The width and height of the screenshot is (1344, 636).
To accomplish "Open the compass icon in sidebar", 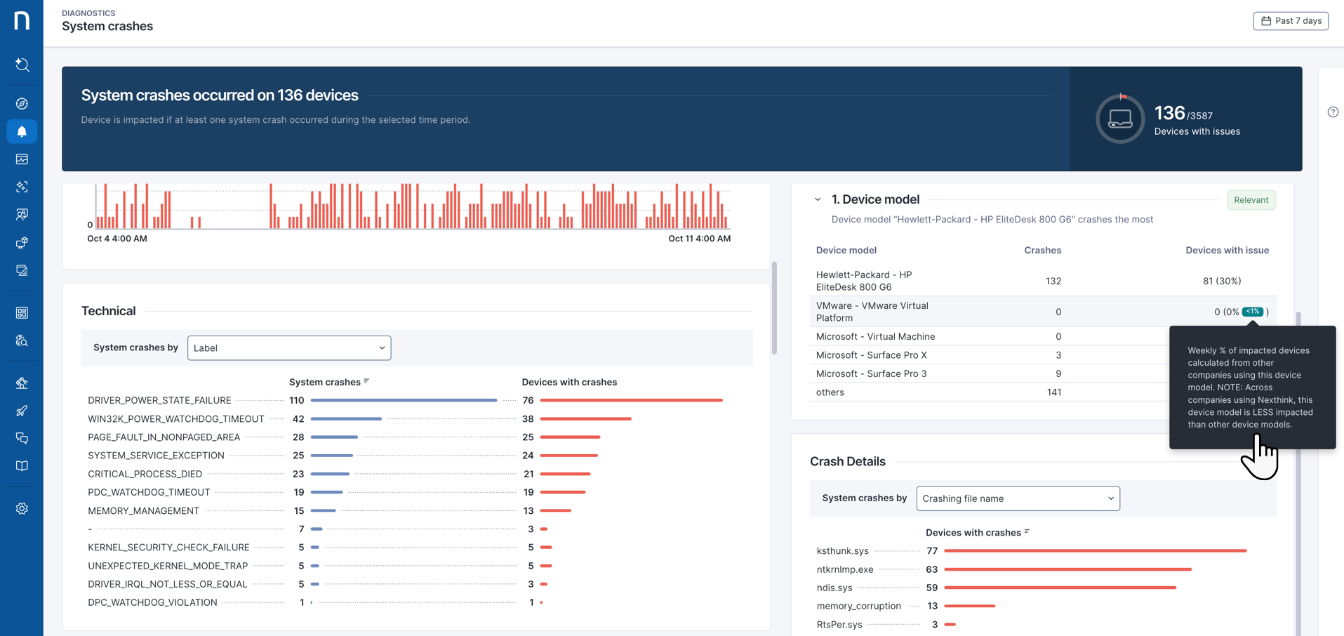I will click(22, 104).
